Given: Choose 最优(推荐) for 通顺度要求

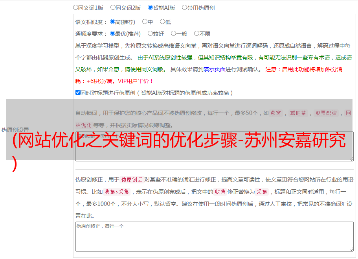Looking at the screenshot, I should coord(113,34).
